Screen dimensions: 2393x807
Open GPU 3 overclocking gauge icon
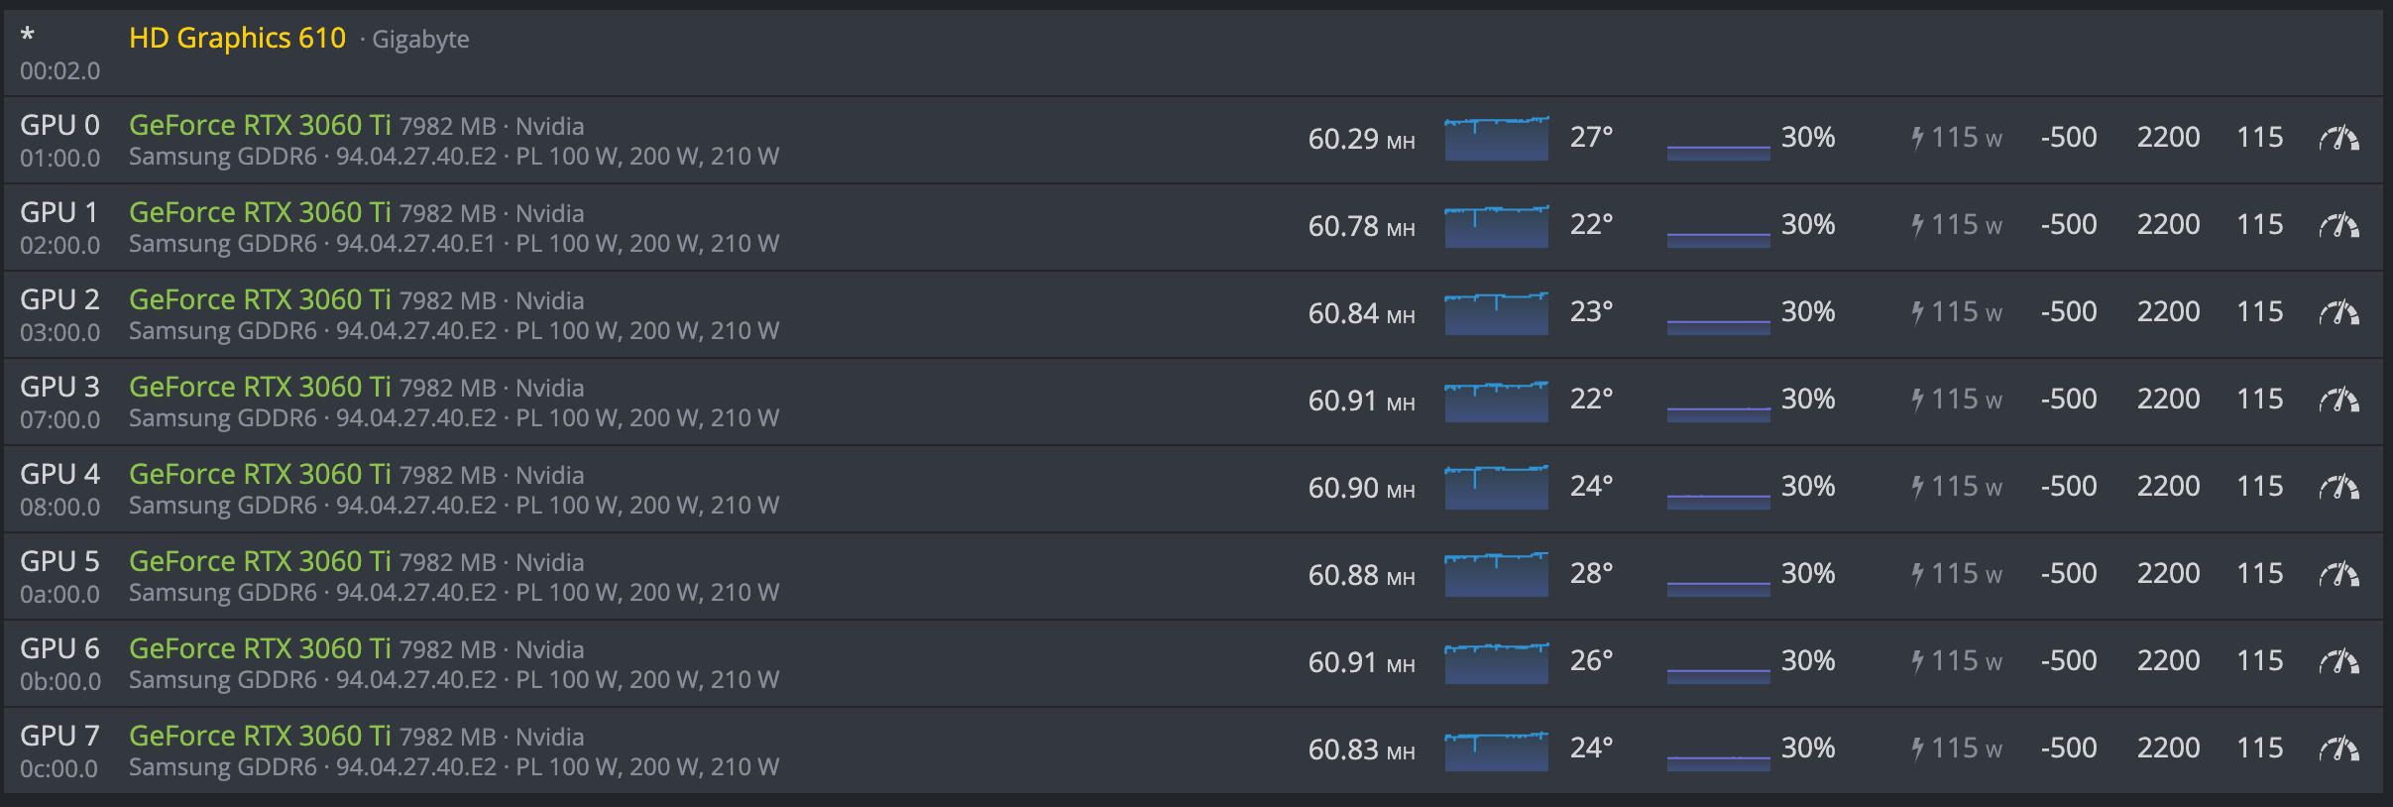click(x=2338, y=400)
